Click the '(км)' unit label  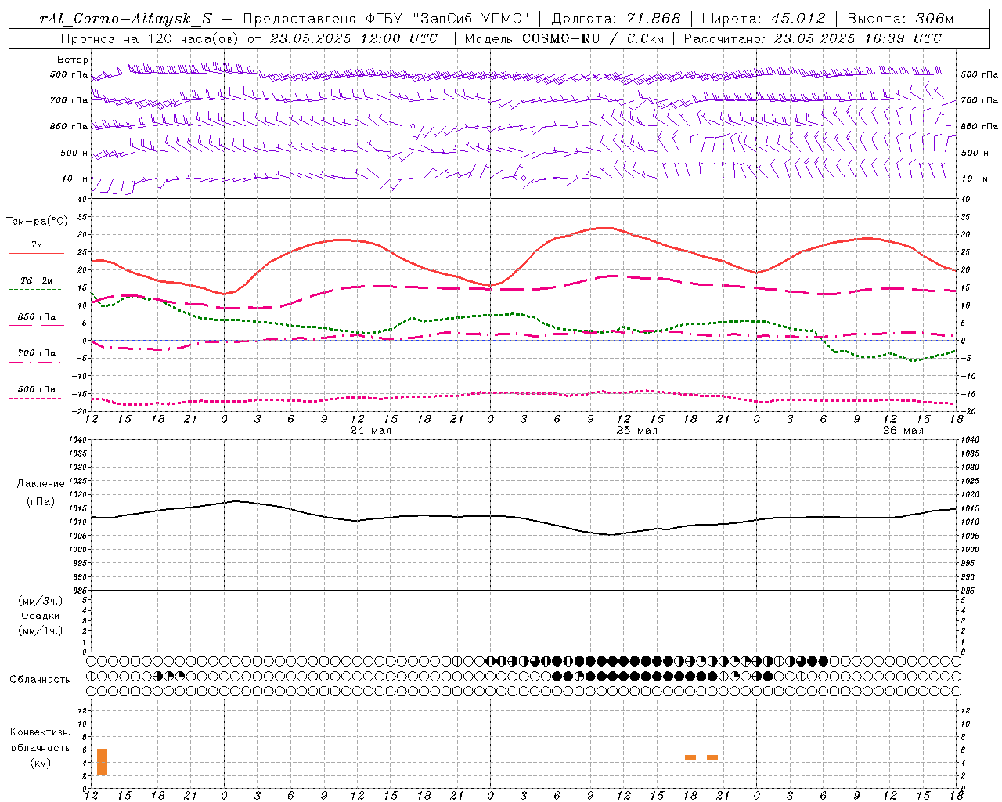click(41, 763)
